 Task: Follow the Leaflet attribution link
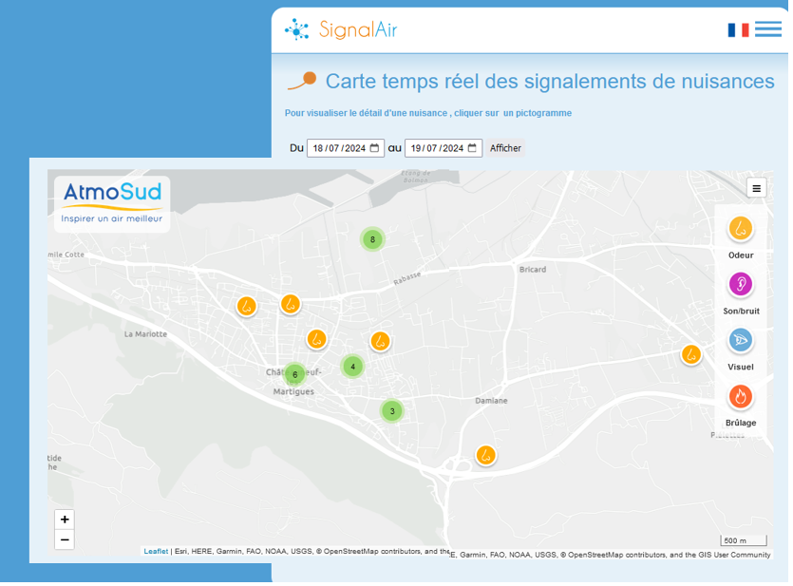click(x=156, y=551)
